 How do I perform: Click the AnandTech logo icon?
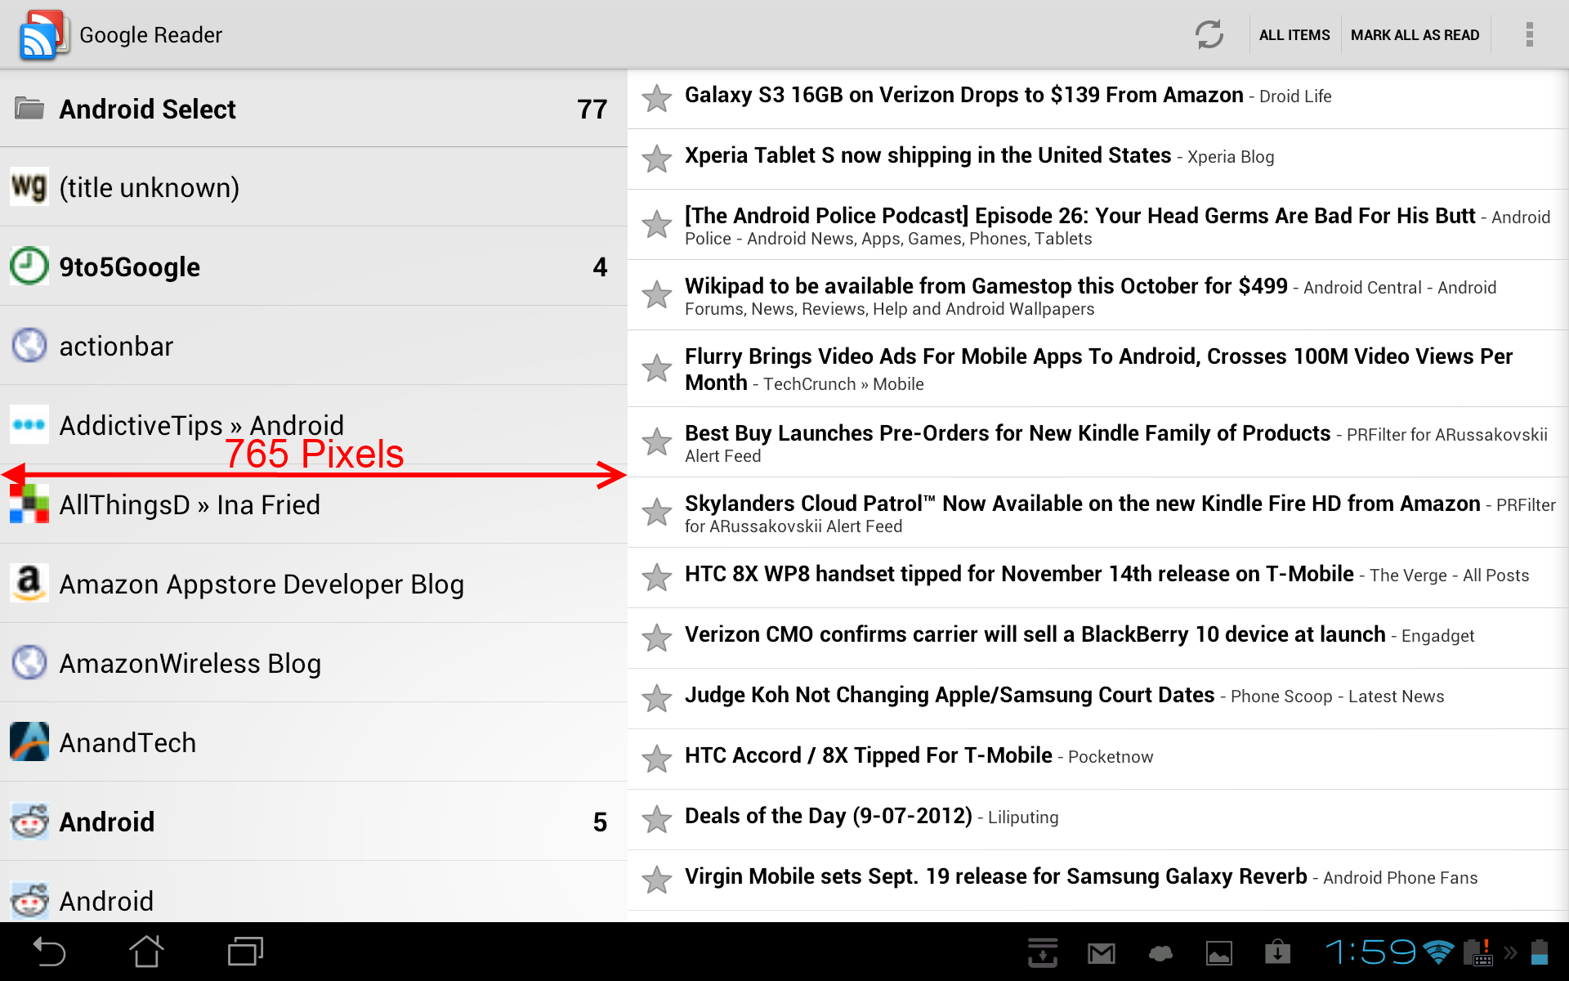tap(29, 741)
